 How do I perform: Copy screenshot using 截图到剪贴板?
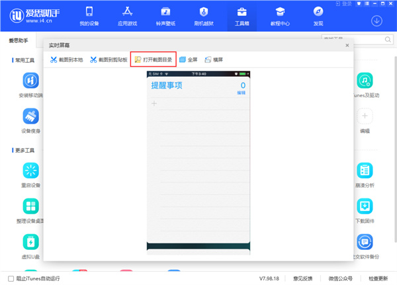(x=109, y=60)
